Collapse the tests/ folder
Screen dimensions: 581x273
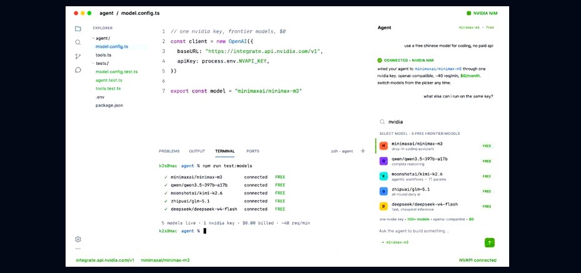[x=101, y=63]
